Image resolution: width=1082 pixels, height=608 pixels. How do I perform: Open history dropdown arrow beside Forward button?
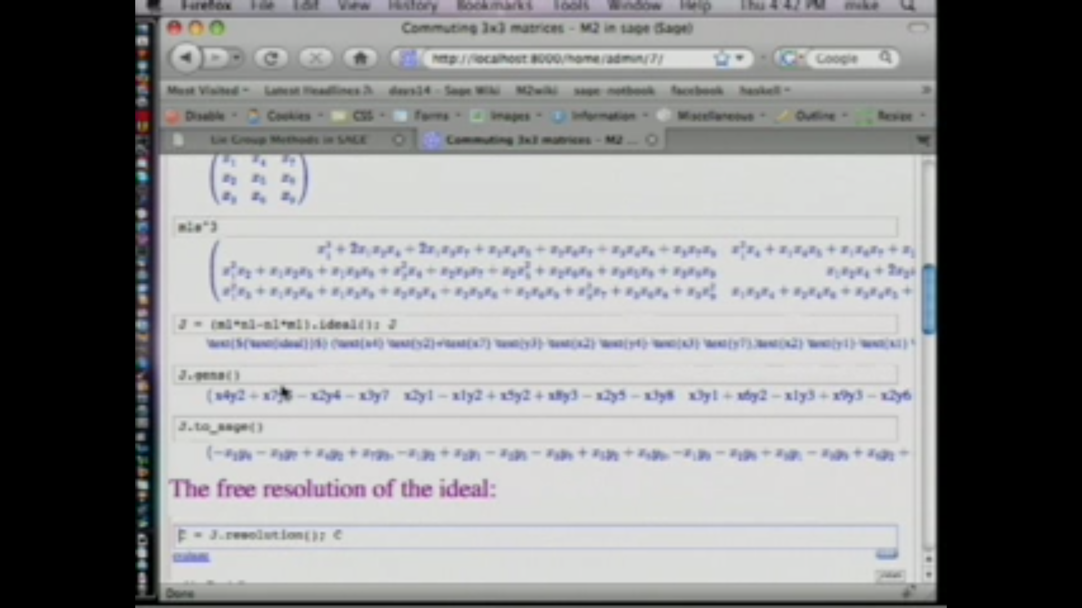coord(237,58)
